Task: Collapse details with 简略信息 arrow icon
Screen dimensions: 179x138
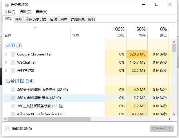Action: [x=8, y=128]
